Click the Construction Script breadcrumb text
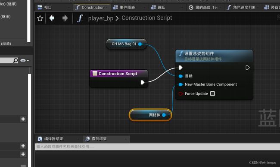The height and width of the screenshot is (167, 280). 147,18
